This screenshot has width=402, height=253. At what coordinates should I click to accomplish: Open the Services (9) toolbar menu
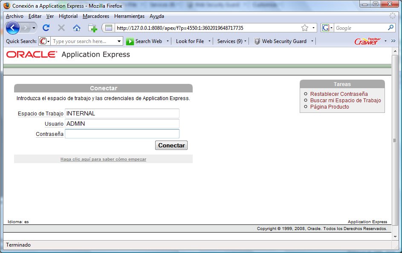pyautogui.click(x=232, y=41)
